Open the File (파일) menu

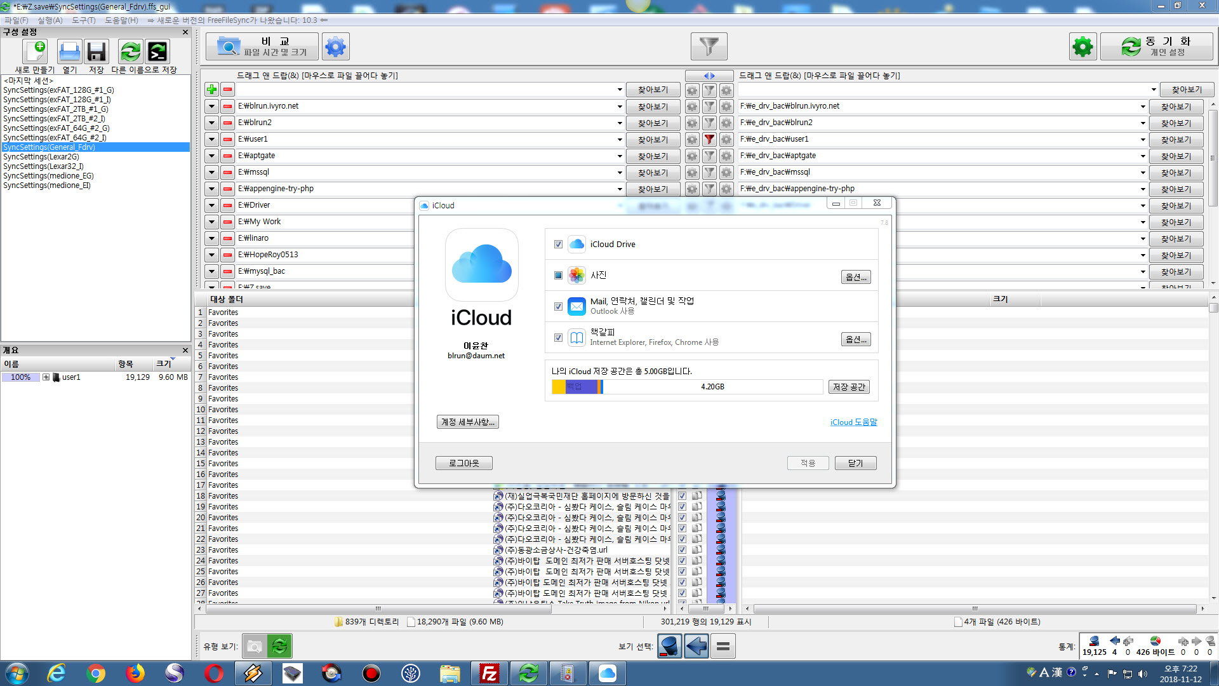click(17, 20)
